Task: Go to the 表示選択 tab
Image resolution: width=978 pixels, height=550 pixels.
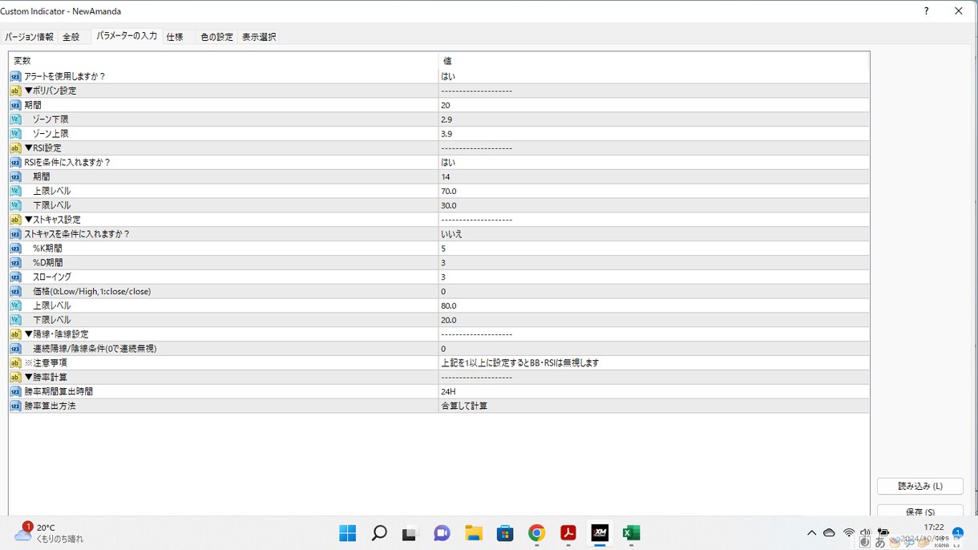Action: pos(259,37)
